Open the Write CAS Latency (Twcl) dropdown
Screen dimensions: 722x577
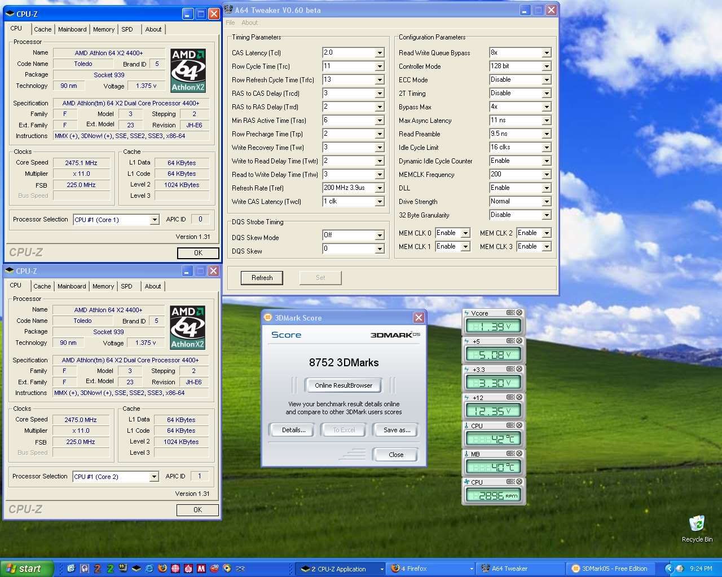pos(380,202)
